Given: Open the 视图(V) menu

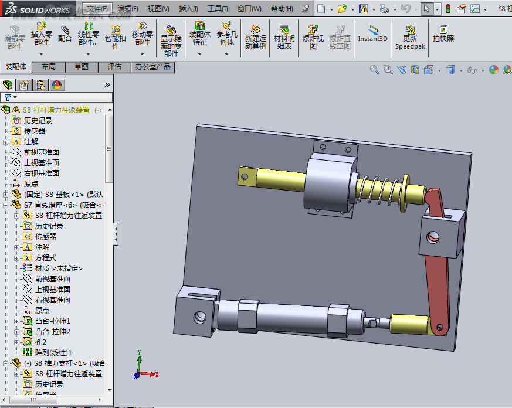Looking at the screenshot, I should [x=158, y=9].
